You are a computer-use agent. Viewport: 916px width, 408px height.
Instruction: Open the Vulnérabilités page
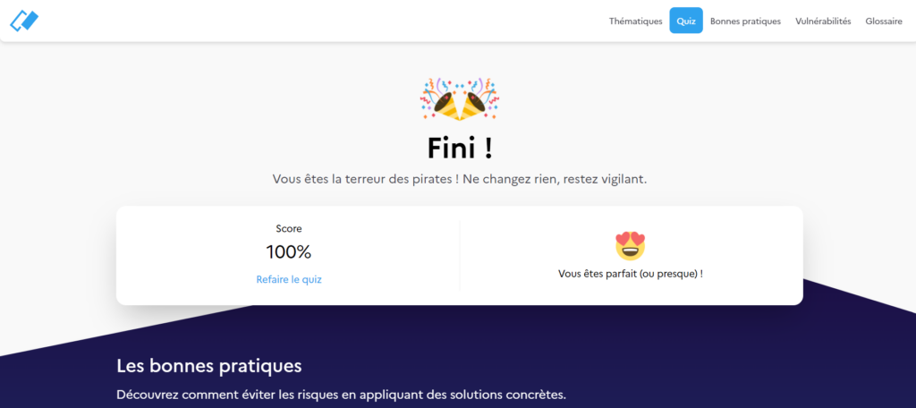pyautogui.click(x=823, y=21)
